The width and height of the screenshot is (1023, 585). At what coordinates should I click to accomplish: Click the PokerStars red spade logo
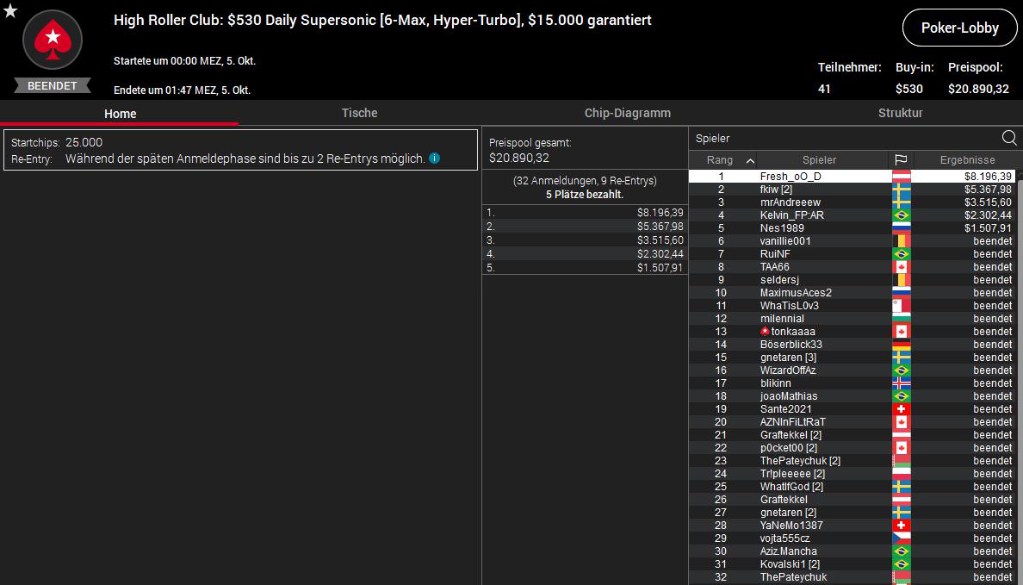pos(53,40)
